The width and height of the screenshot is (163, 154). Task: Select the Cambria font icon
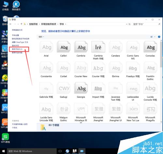(x=81, y=47)
